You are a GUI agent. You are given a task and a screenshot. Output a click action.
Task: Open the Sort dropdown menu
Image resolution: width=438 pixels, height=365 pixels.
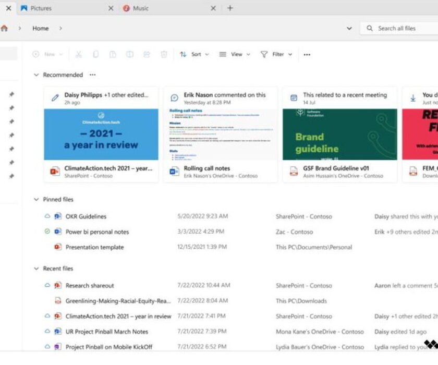pos(194,54)
